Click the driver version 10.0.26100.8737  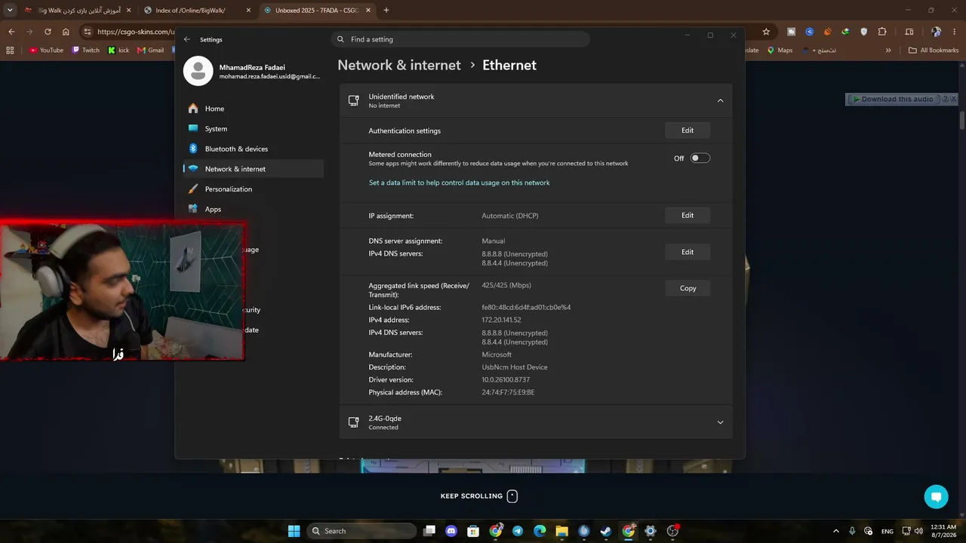pyautogui.click(x=506, y=380)
